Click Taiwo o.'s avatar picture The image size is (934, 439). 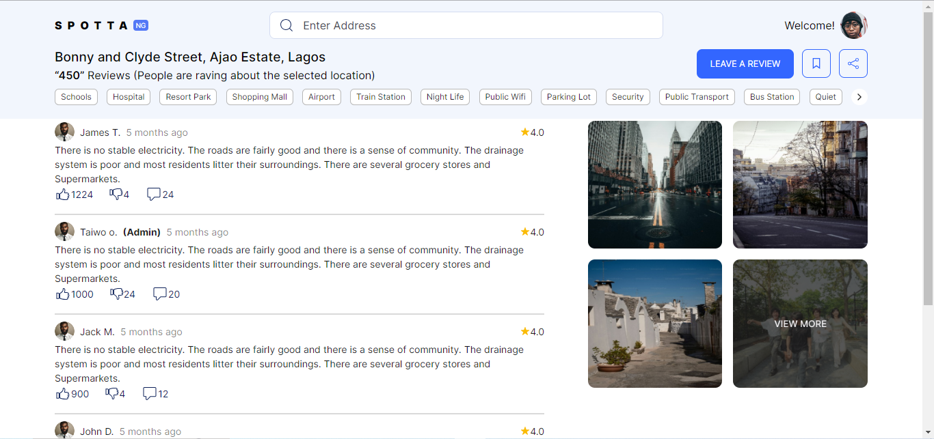point(64,231)
